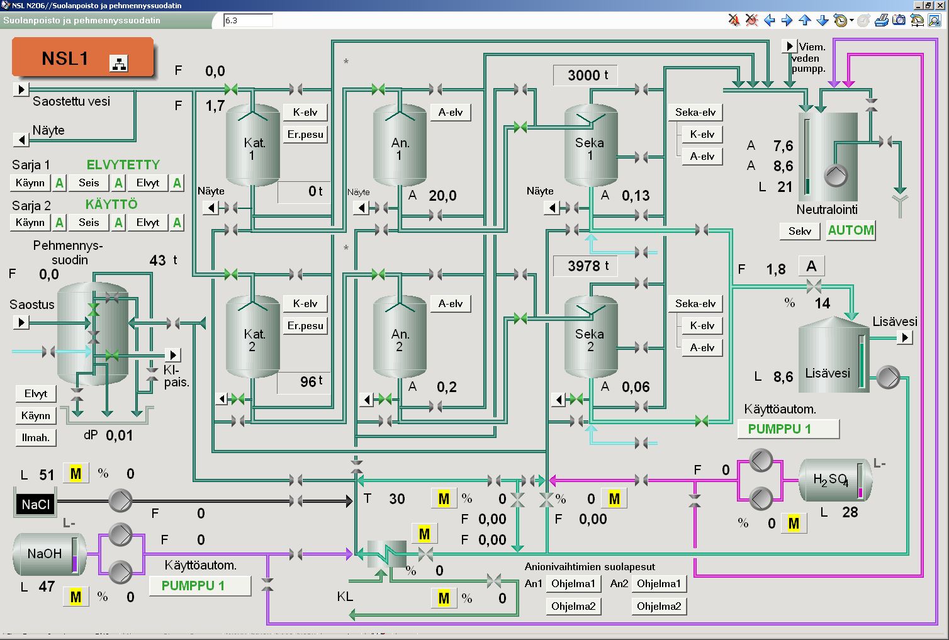949x640 pixels.
Task: Take a snapshot with camera icon
Action: (899, 20)
